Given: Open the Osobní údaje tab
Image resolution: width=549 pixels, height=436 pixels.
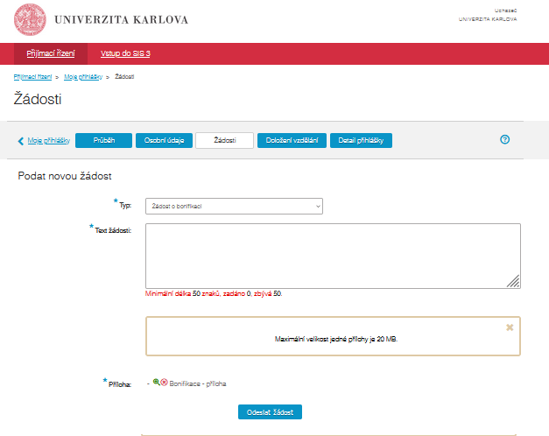Looking at the screenshot, I should point(164,140).
